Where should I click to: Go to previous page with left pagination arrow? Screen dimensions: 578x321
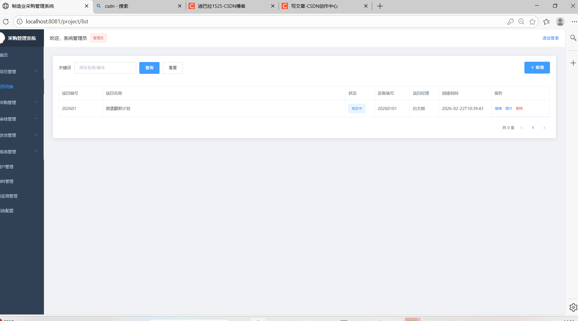(x=522, y=128)
